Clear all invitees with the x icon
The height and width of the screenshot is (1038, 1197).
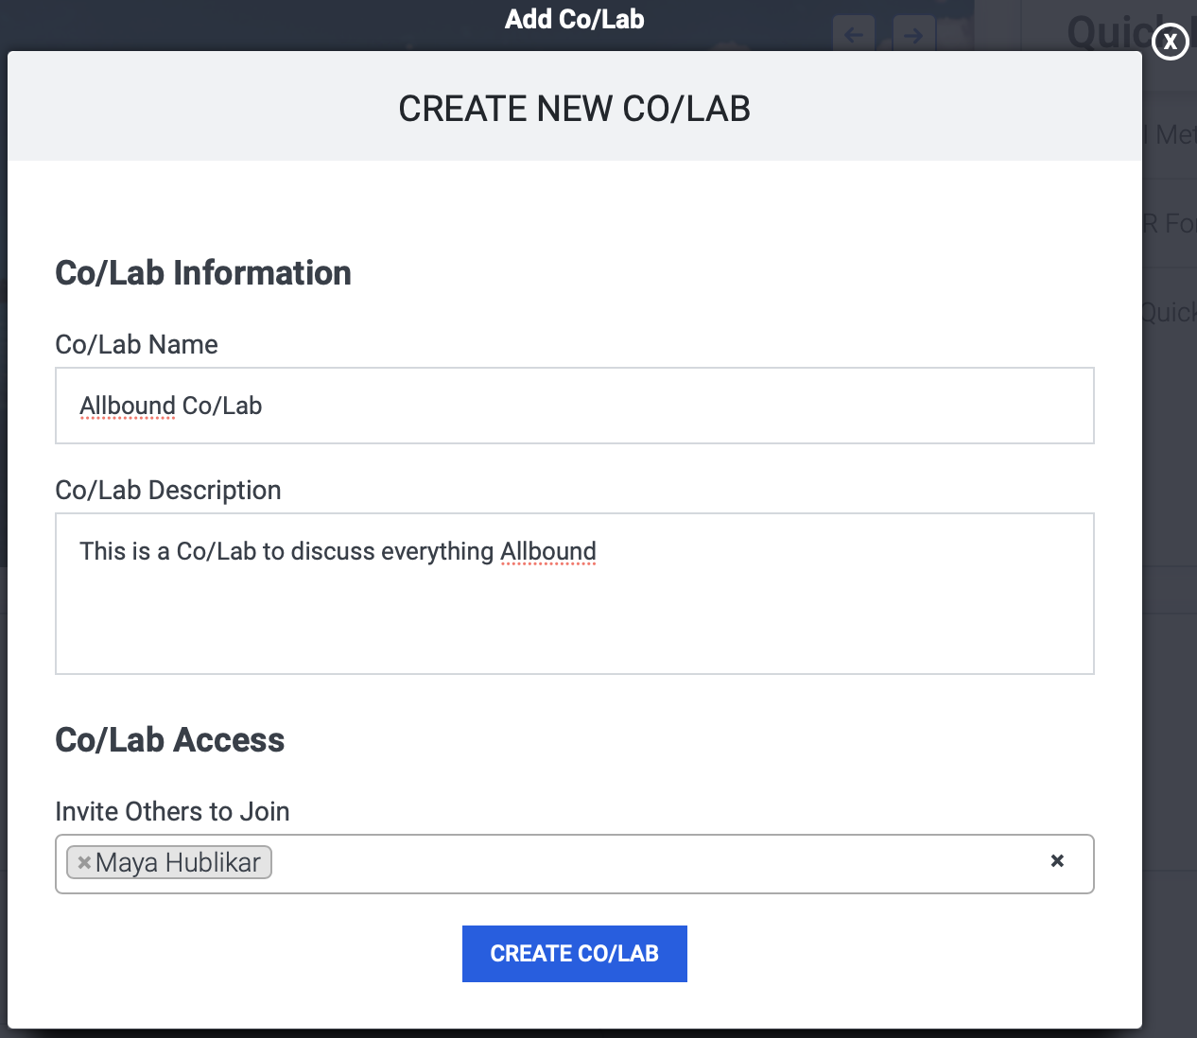[x=1057, y=860]
